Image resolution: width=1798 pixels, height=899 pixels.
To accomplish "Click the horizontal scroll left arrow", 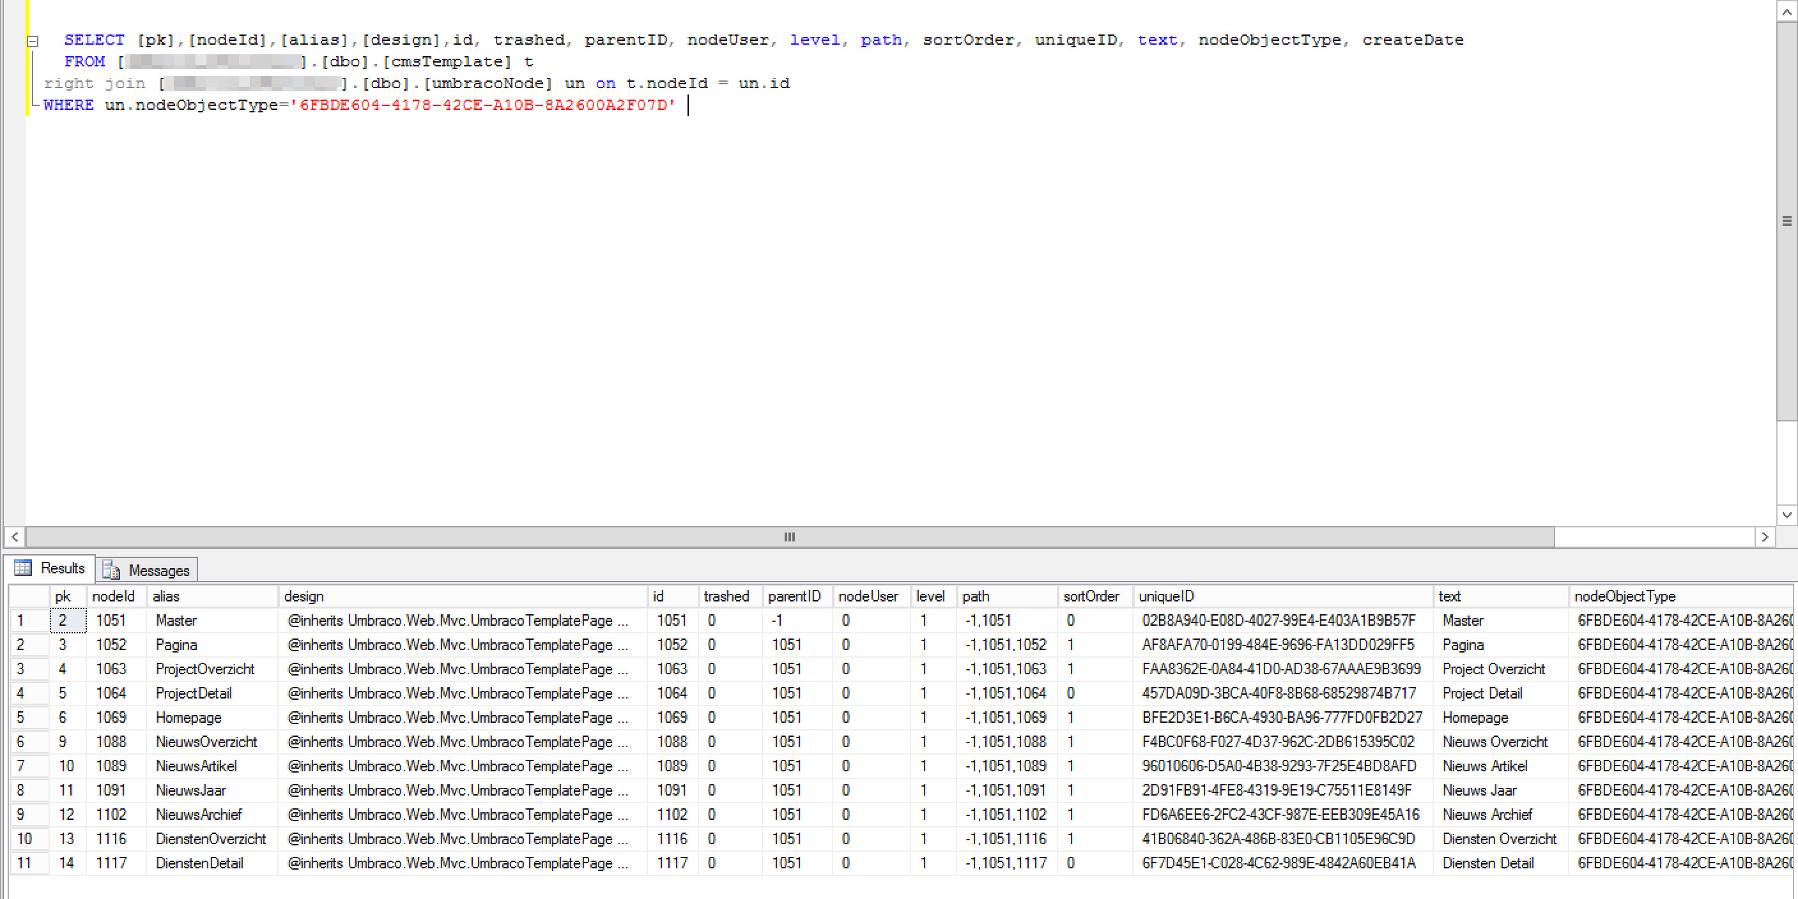I will [15, 537].
